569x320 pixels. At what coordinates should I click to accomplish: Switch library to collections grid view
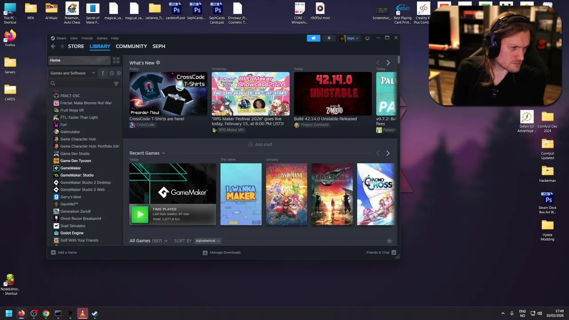click(x=116, y=60)
